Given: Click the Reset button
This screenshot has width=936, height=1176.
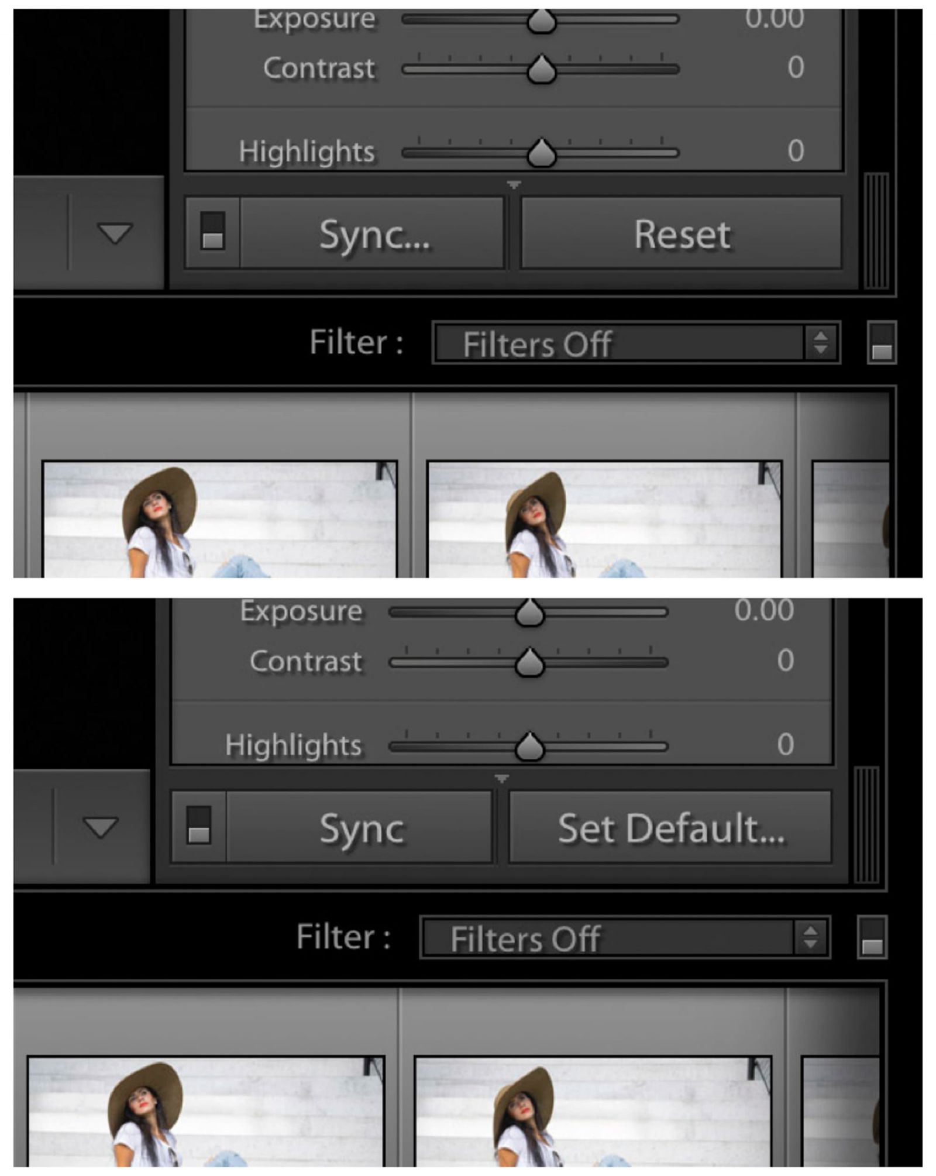Looking at the screenshot, I should pyautogui.click(x=682, y=233).
